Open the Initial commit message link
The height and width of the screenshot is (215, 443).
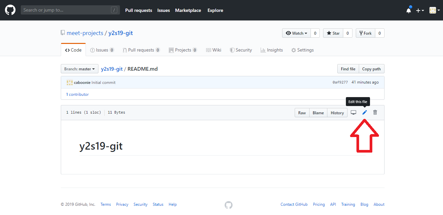point(103,83)
